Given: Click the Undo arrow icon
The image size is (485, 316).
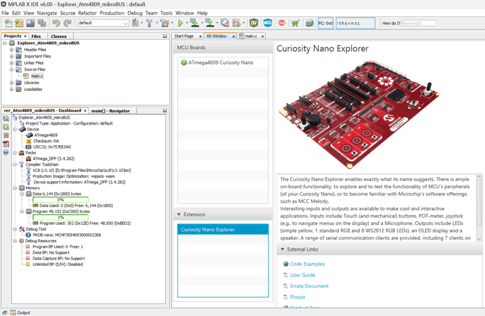Looking at the screenshot, I should 56,23.
